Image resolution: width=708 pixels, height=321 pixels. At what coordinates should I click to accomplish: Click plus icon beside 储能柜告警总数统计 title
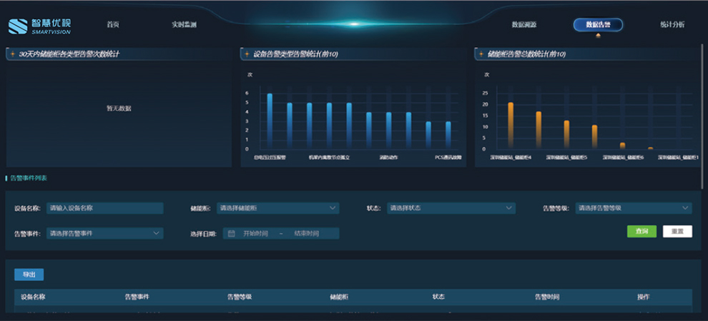coord(481,54)
